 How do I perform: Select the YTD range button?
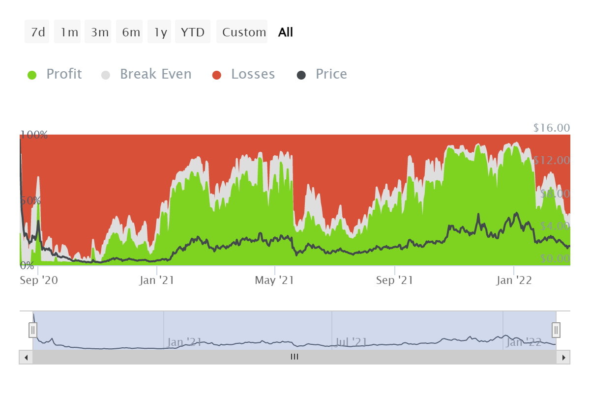tap(193, 32)
